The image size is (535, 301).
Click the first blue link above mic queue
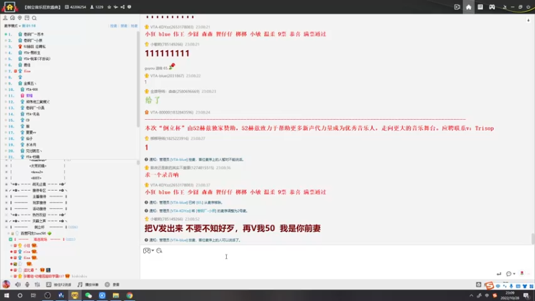pos(113,26)
